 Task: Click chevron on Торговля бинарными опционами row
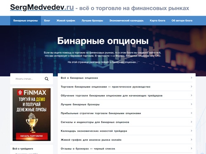click(x=191, y=87)
